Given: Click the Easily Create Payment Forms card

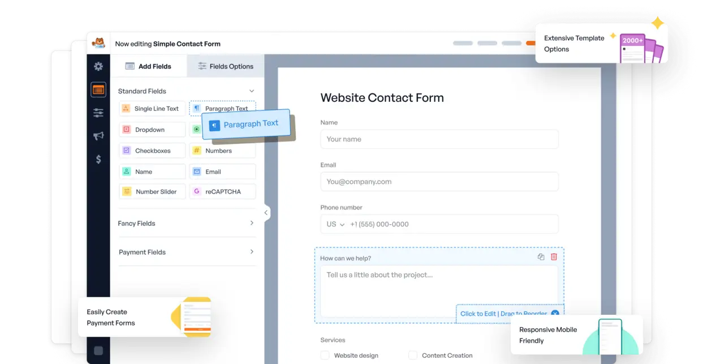Looking at the screenshot, I should [145, 318].
